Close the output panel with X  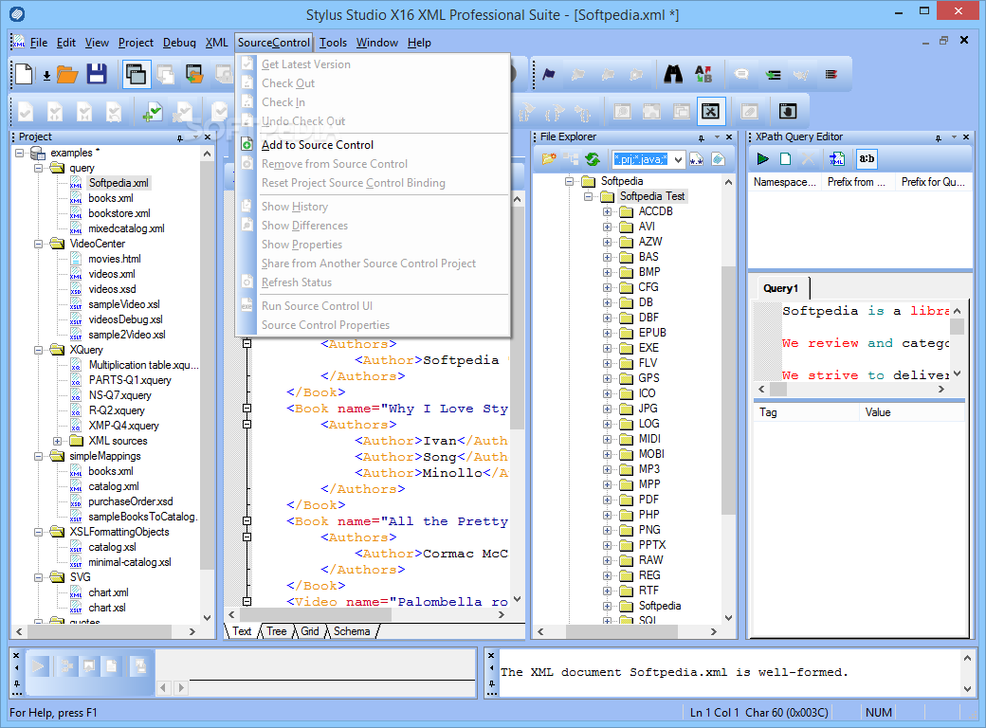click(x=491, y=655)
